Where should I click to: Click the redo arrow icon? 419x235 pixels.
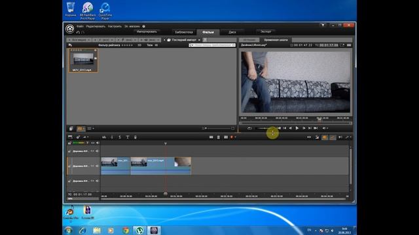(x=83, y=32)
